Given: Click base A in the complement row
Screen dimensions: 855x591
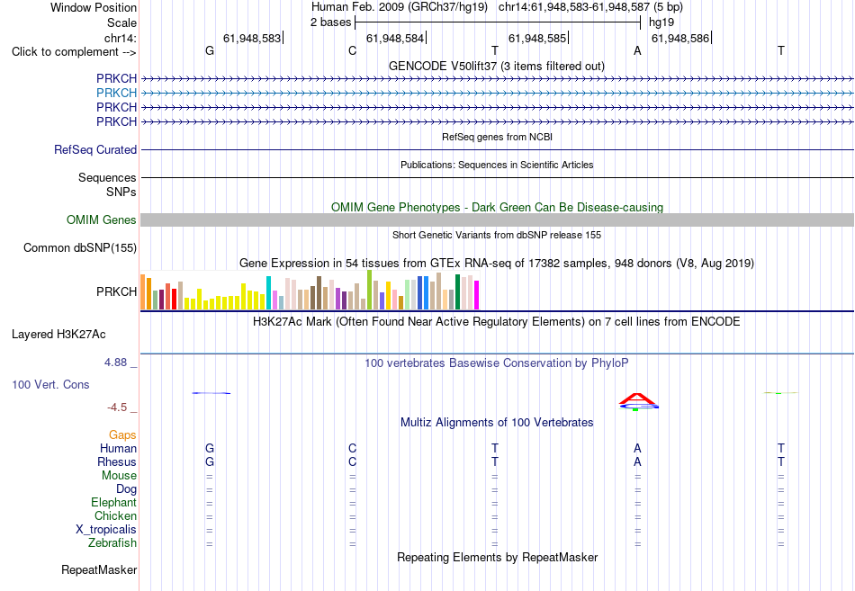Looking at the screenshot, I should (x=637, y=50).
